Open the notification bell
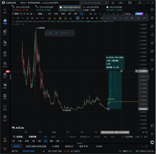This screenshot has height=154, width=156. [113, 3]
